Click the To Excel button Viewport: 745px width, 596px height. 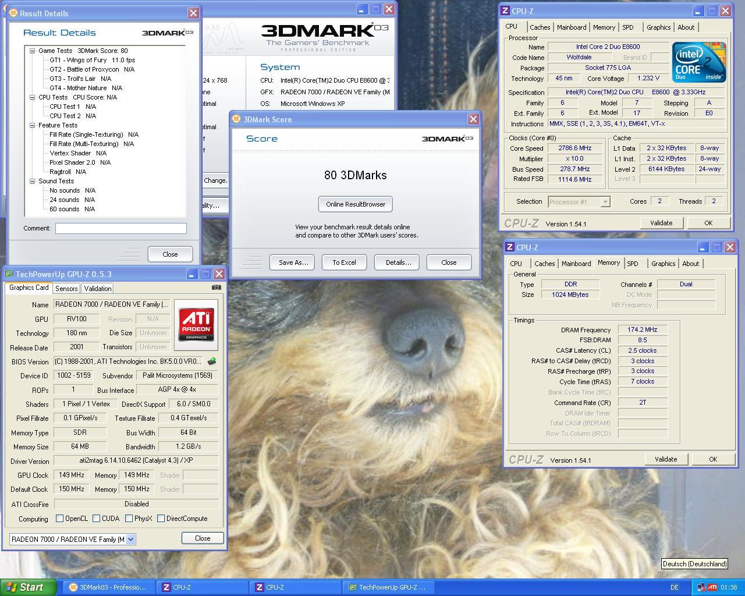point(344,262)
